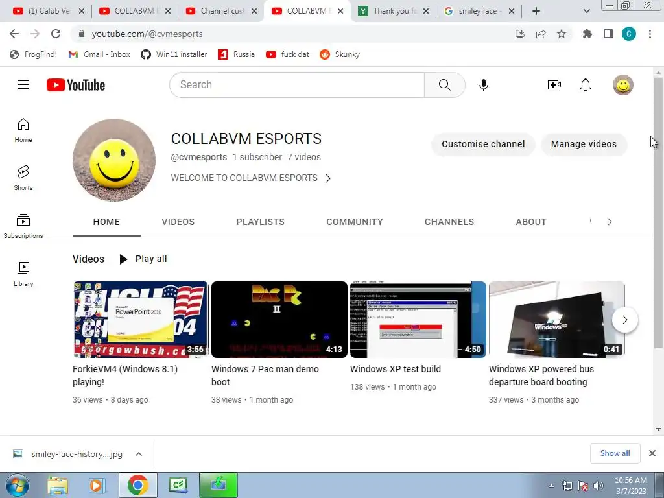Screen dimensions: 664x498
Task: Launch the media player taskbar icon
Action: 97,485
